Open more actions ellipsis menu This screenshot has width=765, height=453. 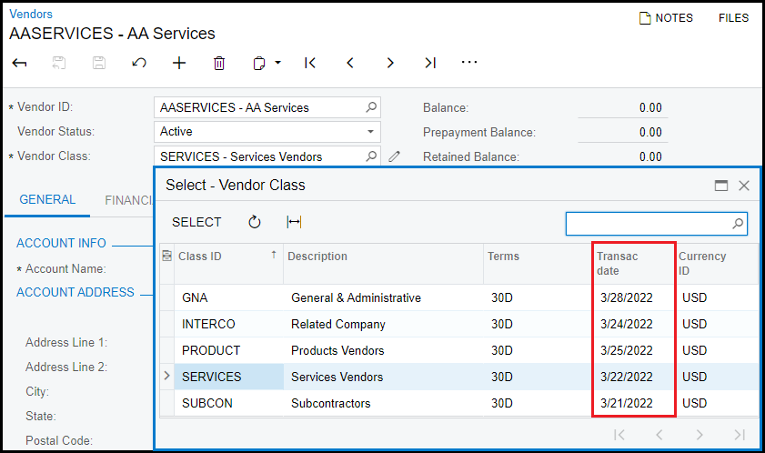click(469, 63)
